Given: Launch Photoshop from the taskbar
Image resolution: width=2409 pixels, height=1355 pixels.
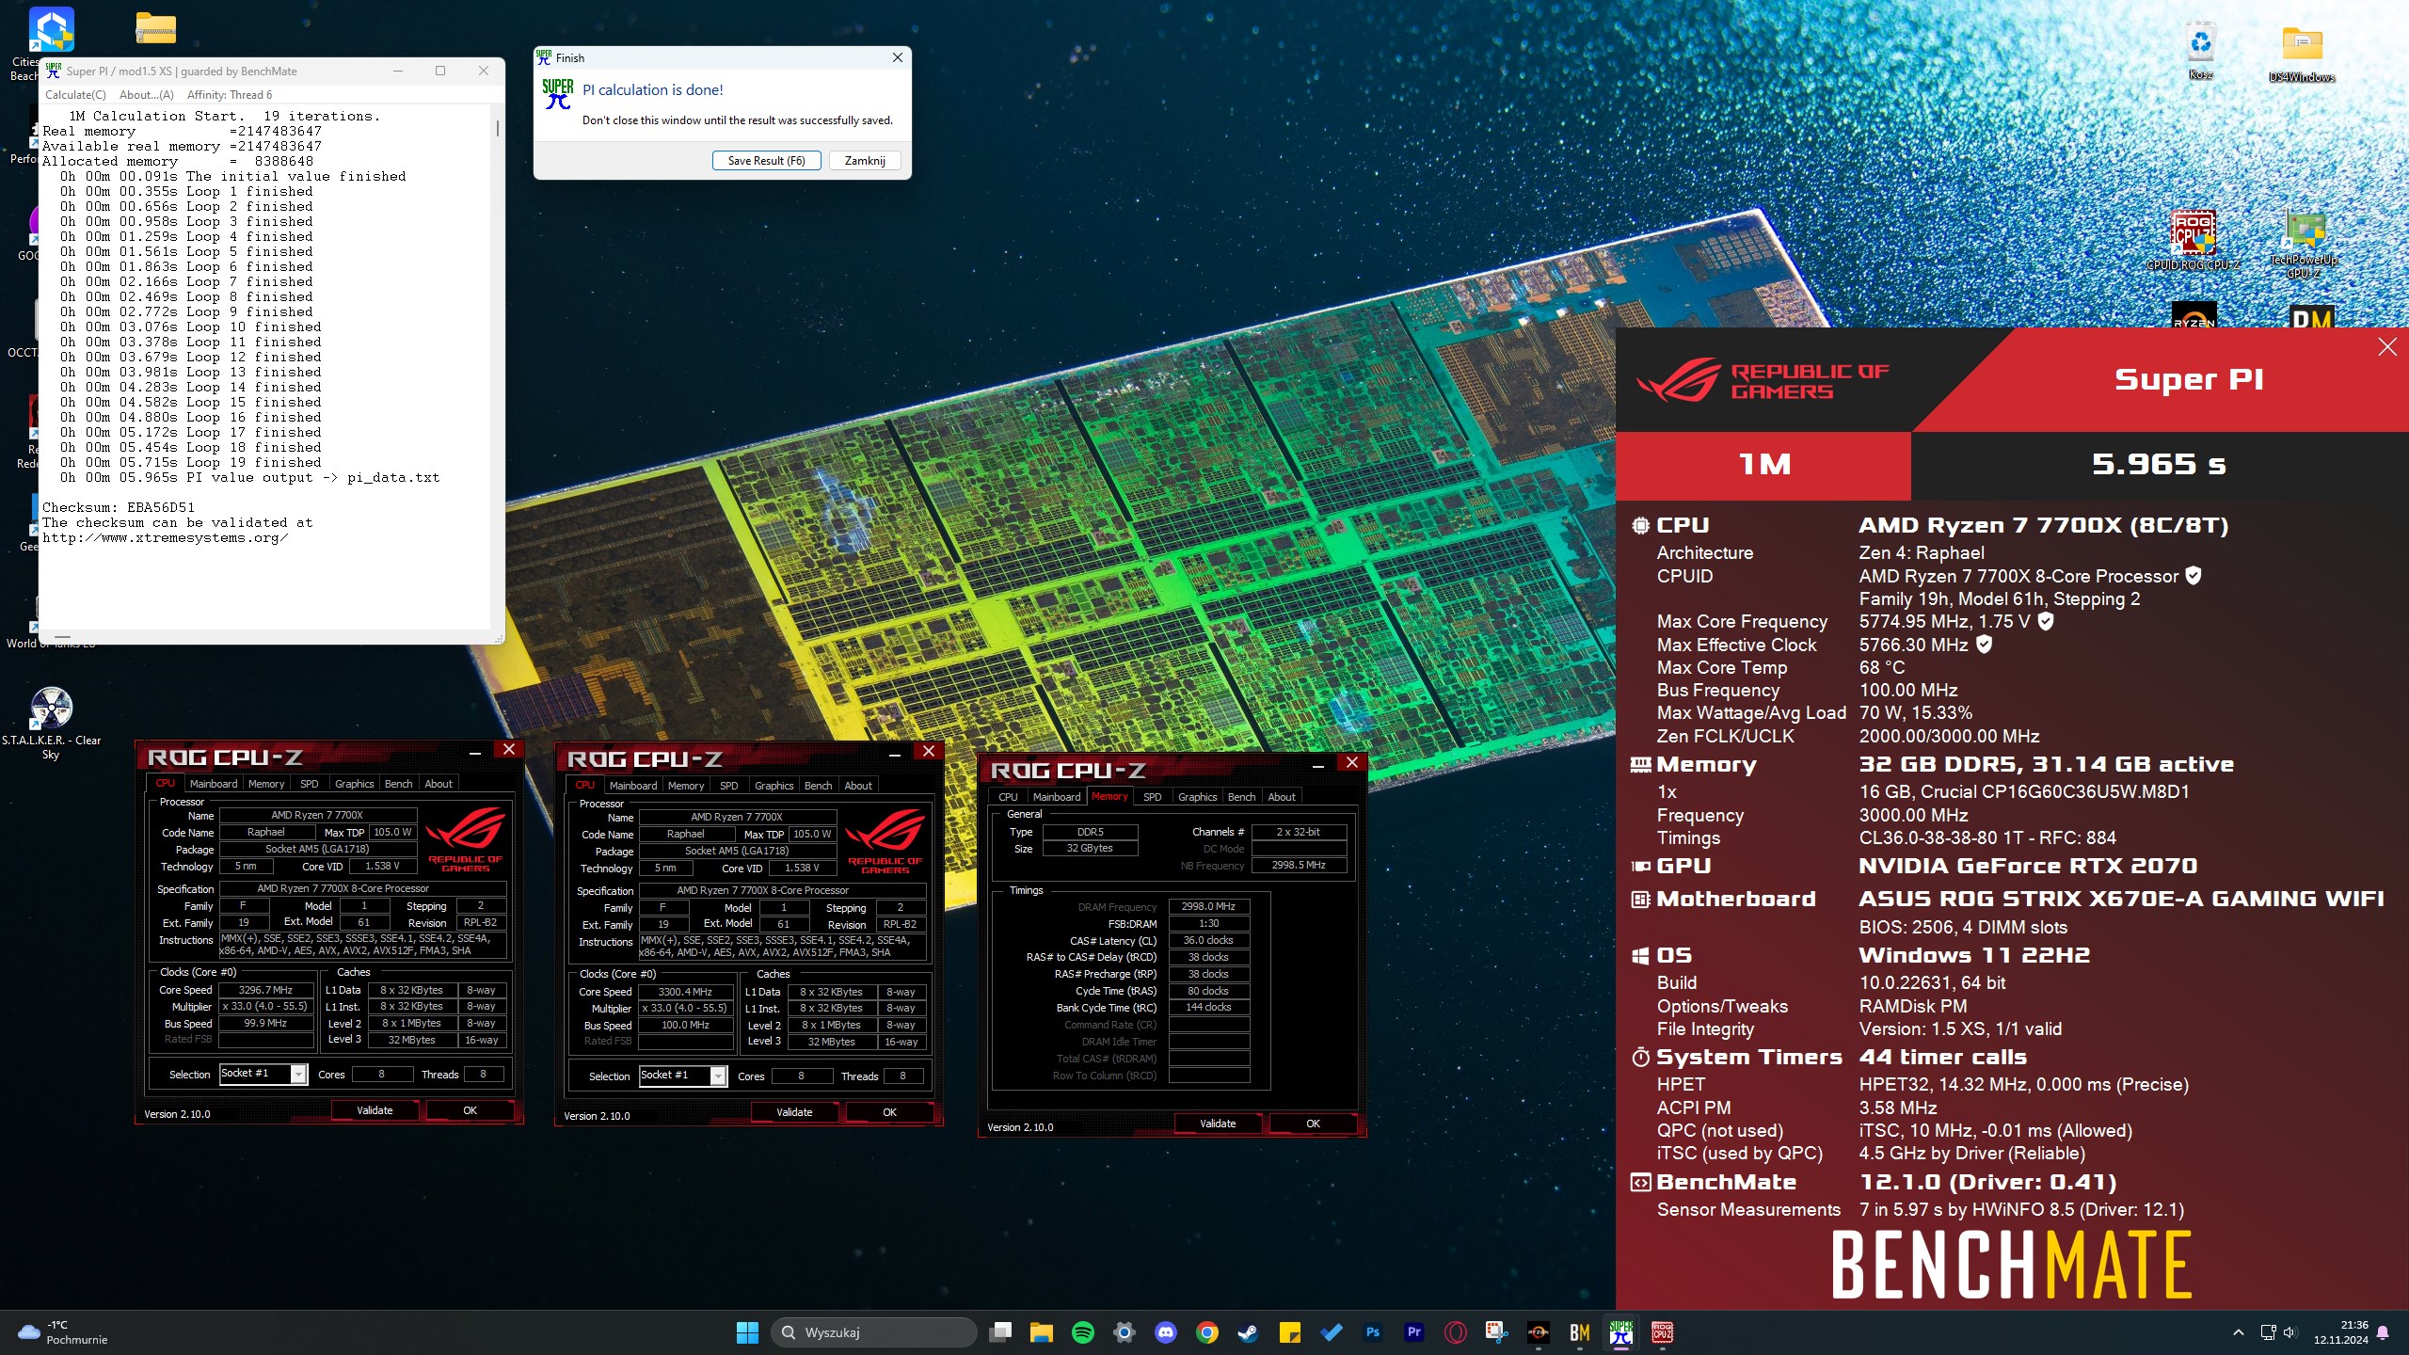Looking at the screenshot, I should pyautogui.click(x=1372, y=1331).
